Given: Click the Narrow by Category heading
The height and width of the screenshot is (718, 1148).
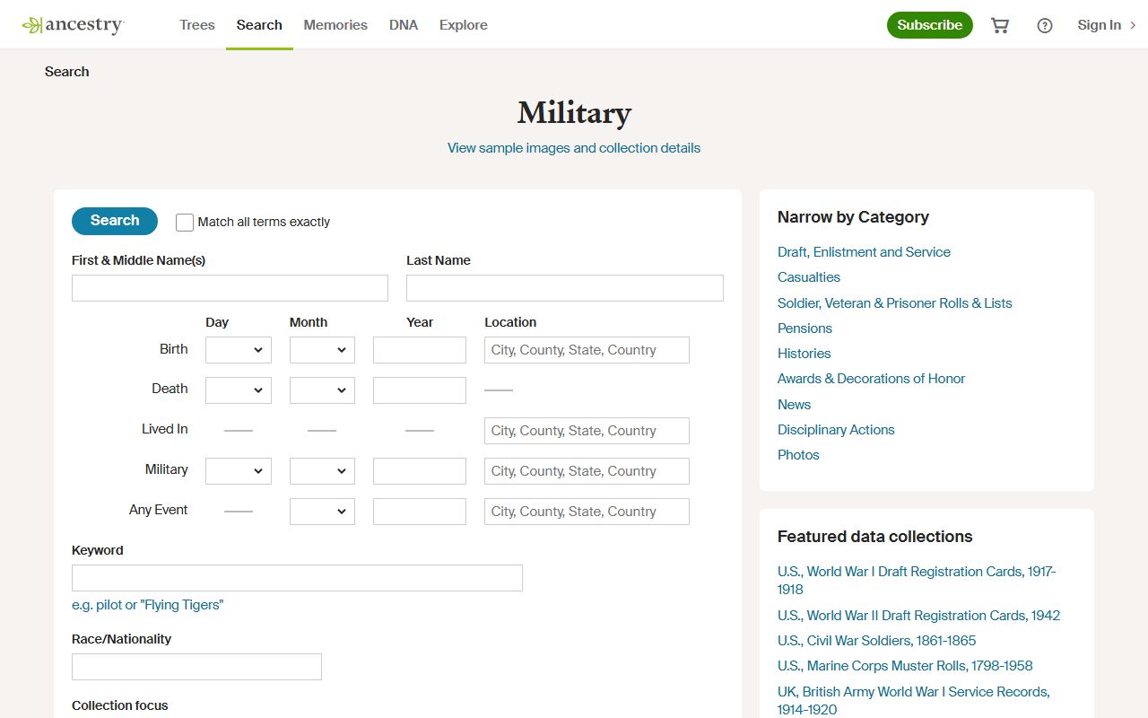Looking at the screenshot, I should point(853,217).
